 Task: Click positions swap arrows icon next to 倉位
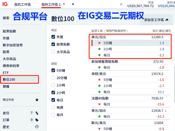[x=37, y=113]
